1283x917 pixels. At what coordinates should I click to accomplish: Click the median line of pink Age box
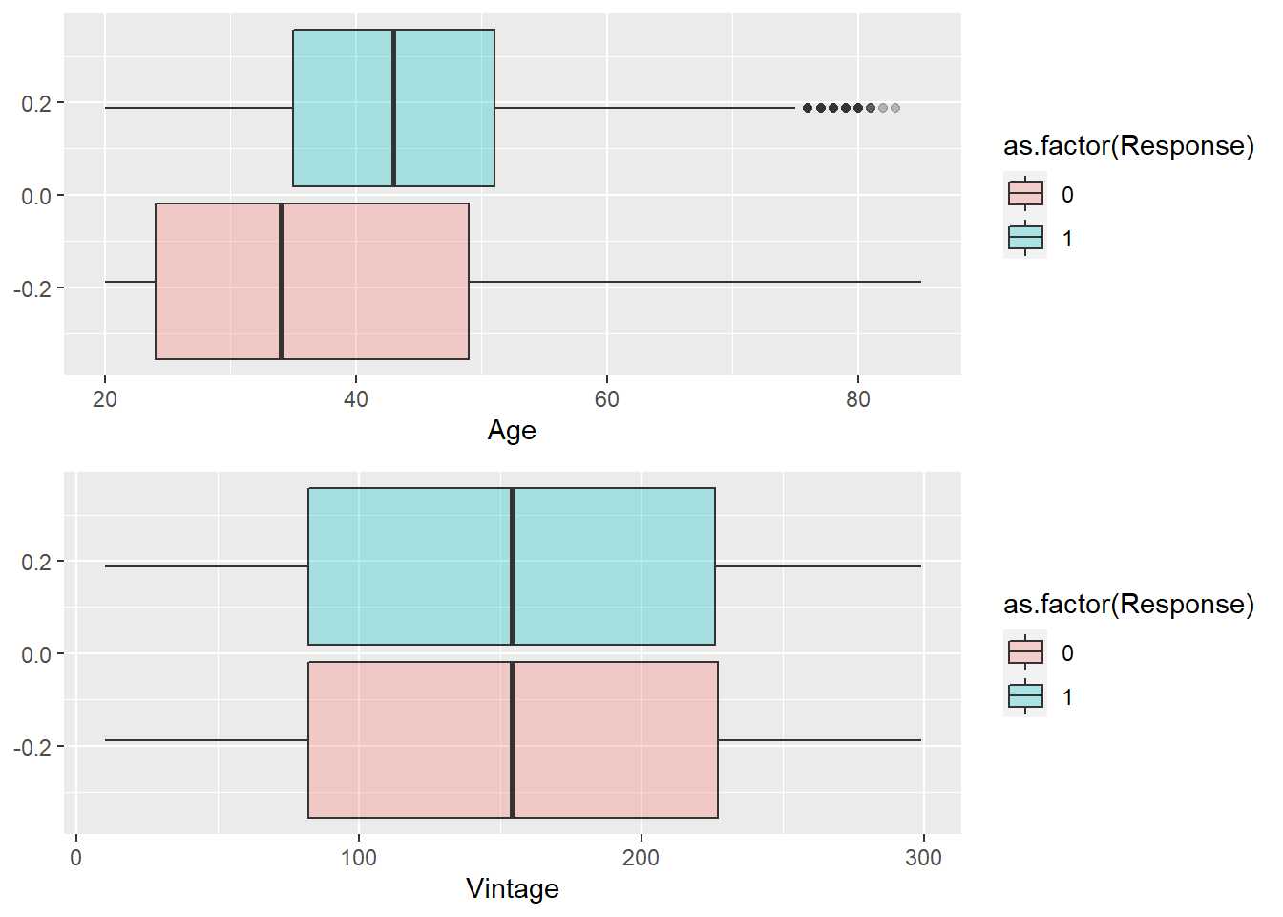pyautogui.click(x=281, y=282)
